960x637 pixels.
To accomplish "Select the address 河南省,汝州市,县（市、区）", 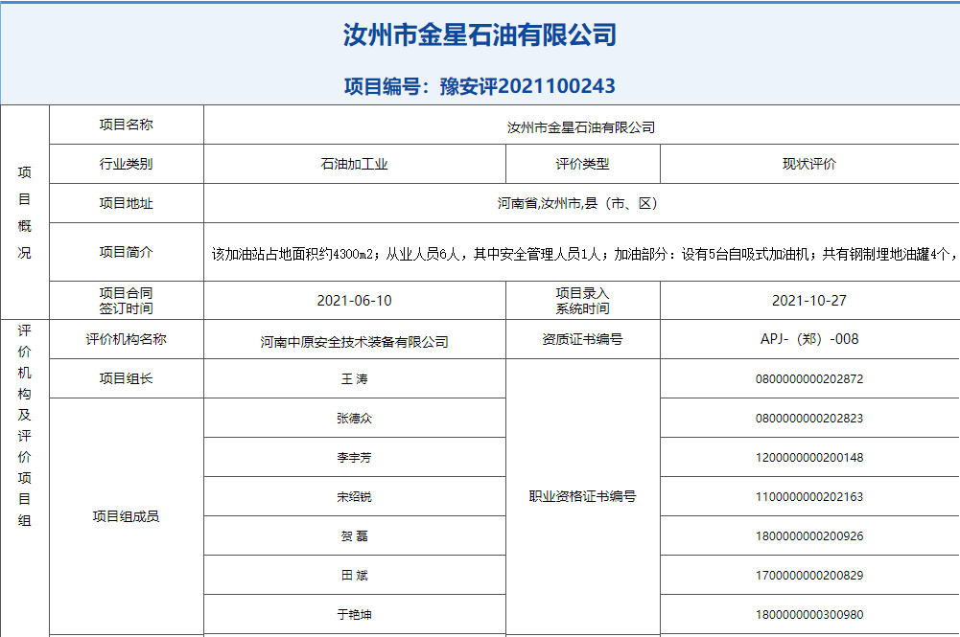I will point(580,203).
